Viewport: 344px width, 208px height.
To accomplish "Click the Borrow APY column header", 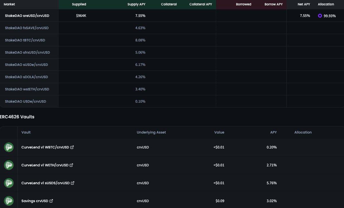I will pyautogui.click(x=273, y=4).
